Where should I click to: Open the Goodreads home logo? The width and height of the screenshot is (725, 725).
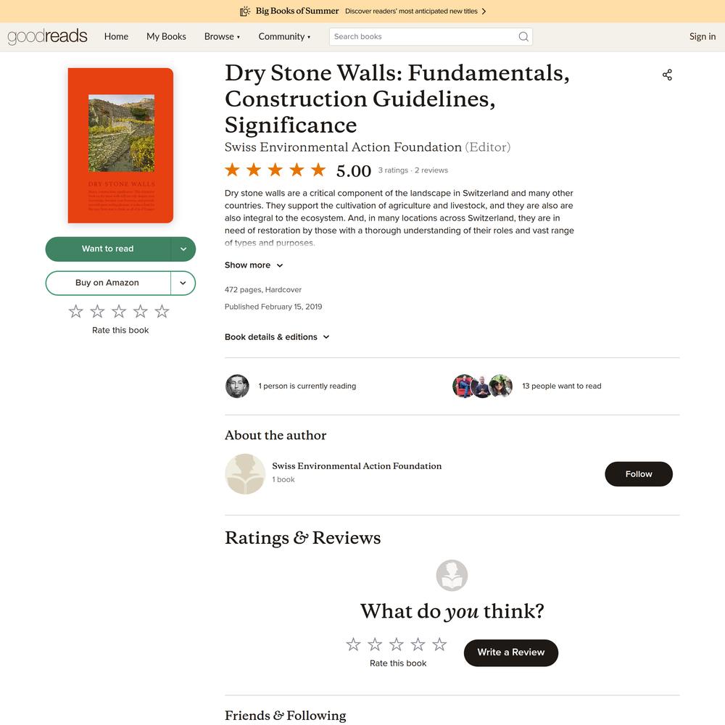[47, 36]
